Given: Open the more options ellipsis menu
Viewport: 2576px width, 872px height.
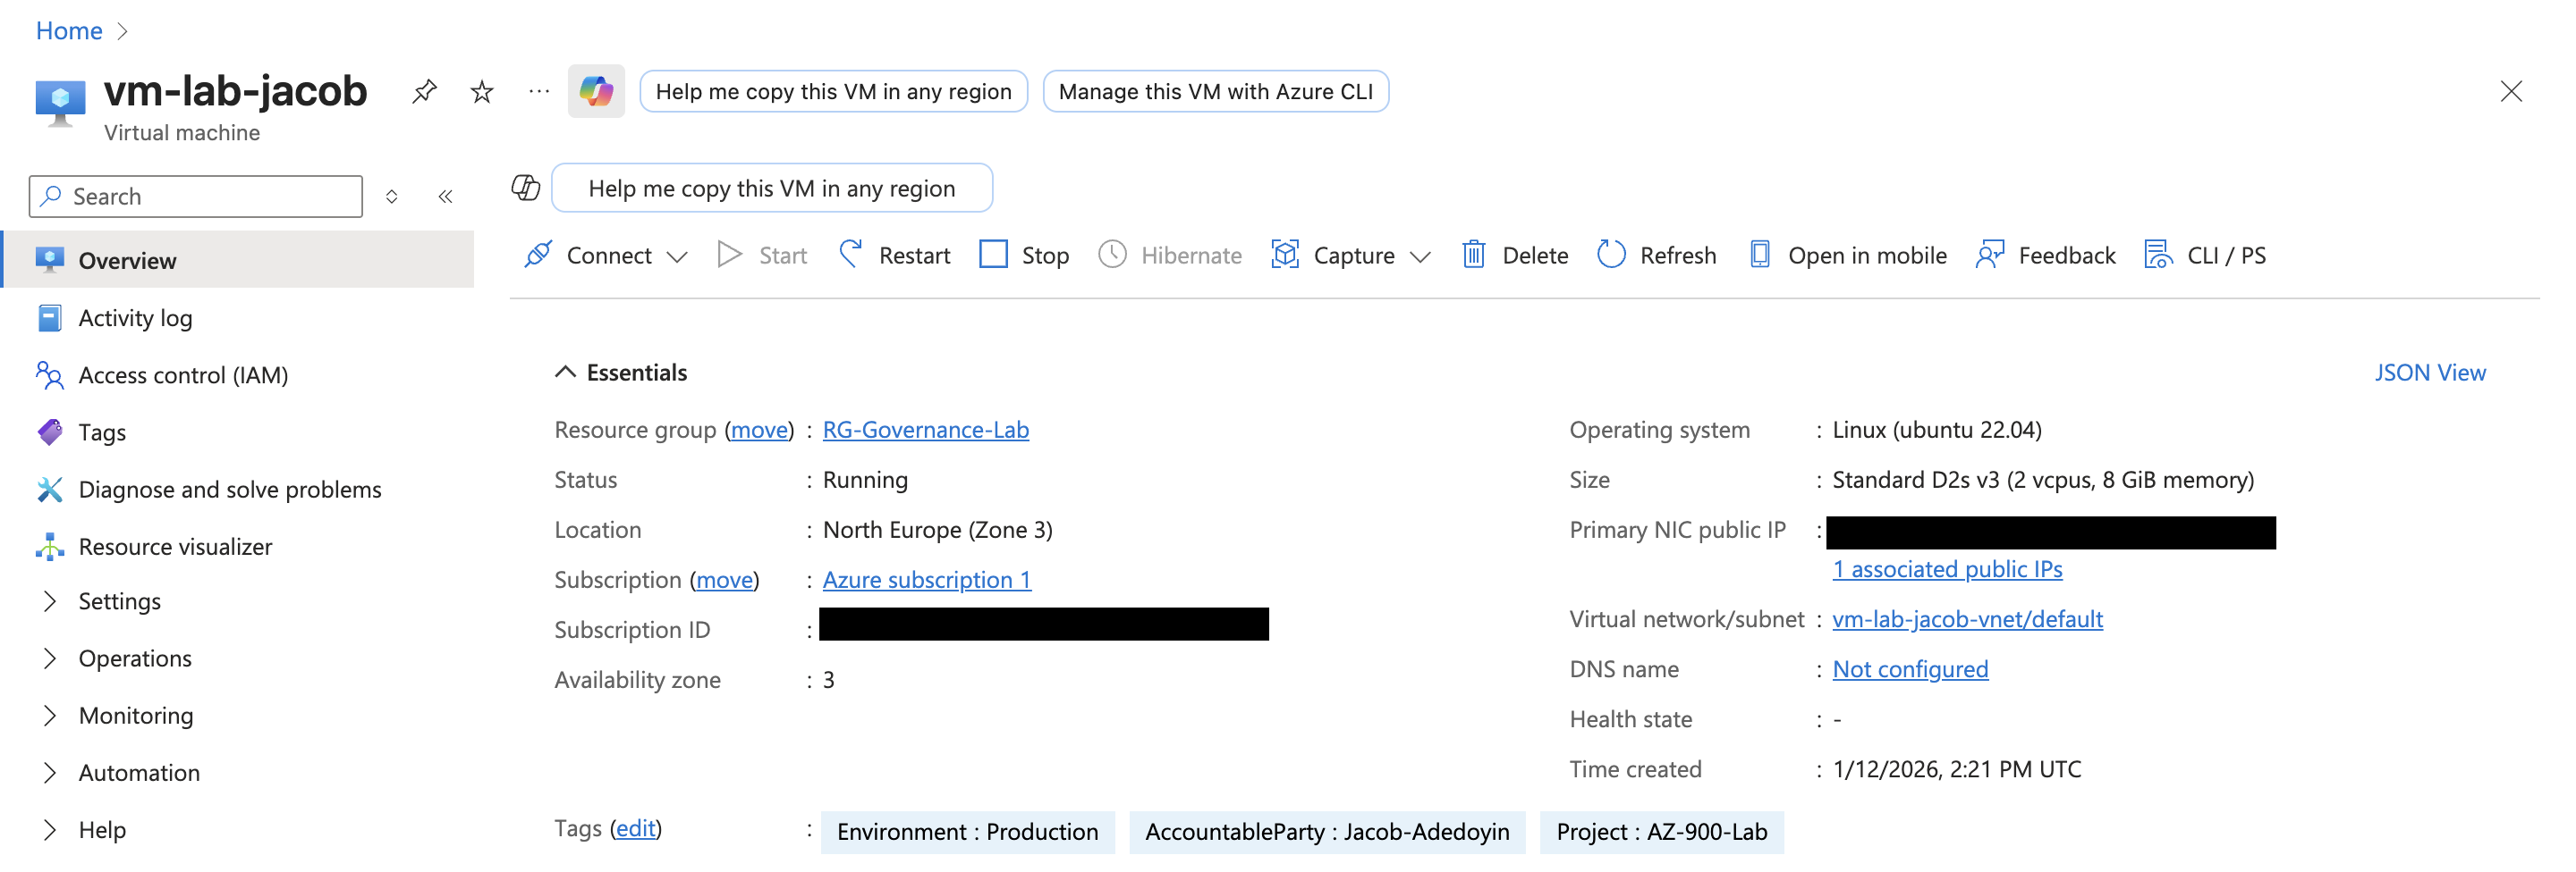Looking at the screenshot, I should (x=539, y=92).
